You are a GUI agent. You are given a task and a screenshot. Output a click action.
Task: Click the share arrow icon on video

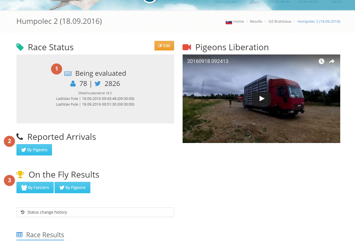pyautogui.click(x=332, y=61)
